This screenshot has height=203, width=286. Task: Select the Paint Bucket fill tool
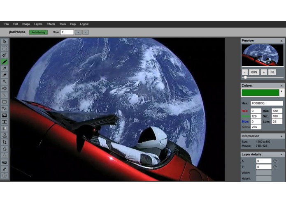[5, 88]
